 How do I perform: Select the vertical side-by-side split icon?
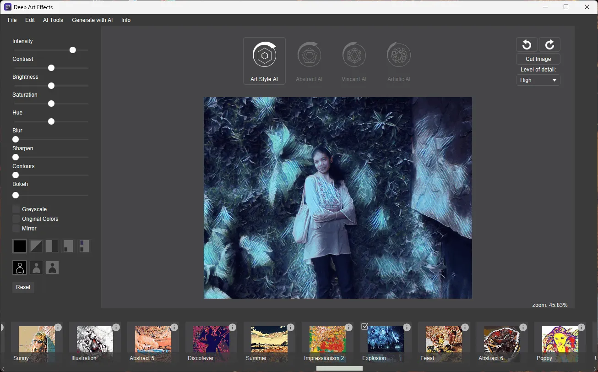click(52, 246)
